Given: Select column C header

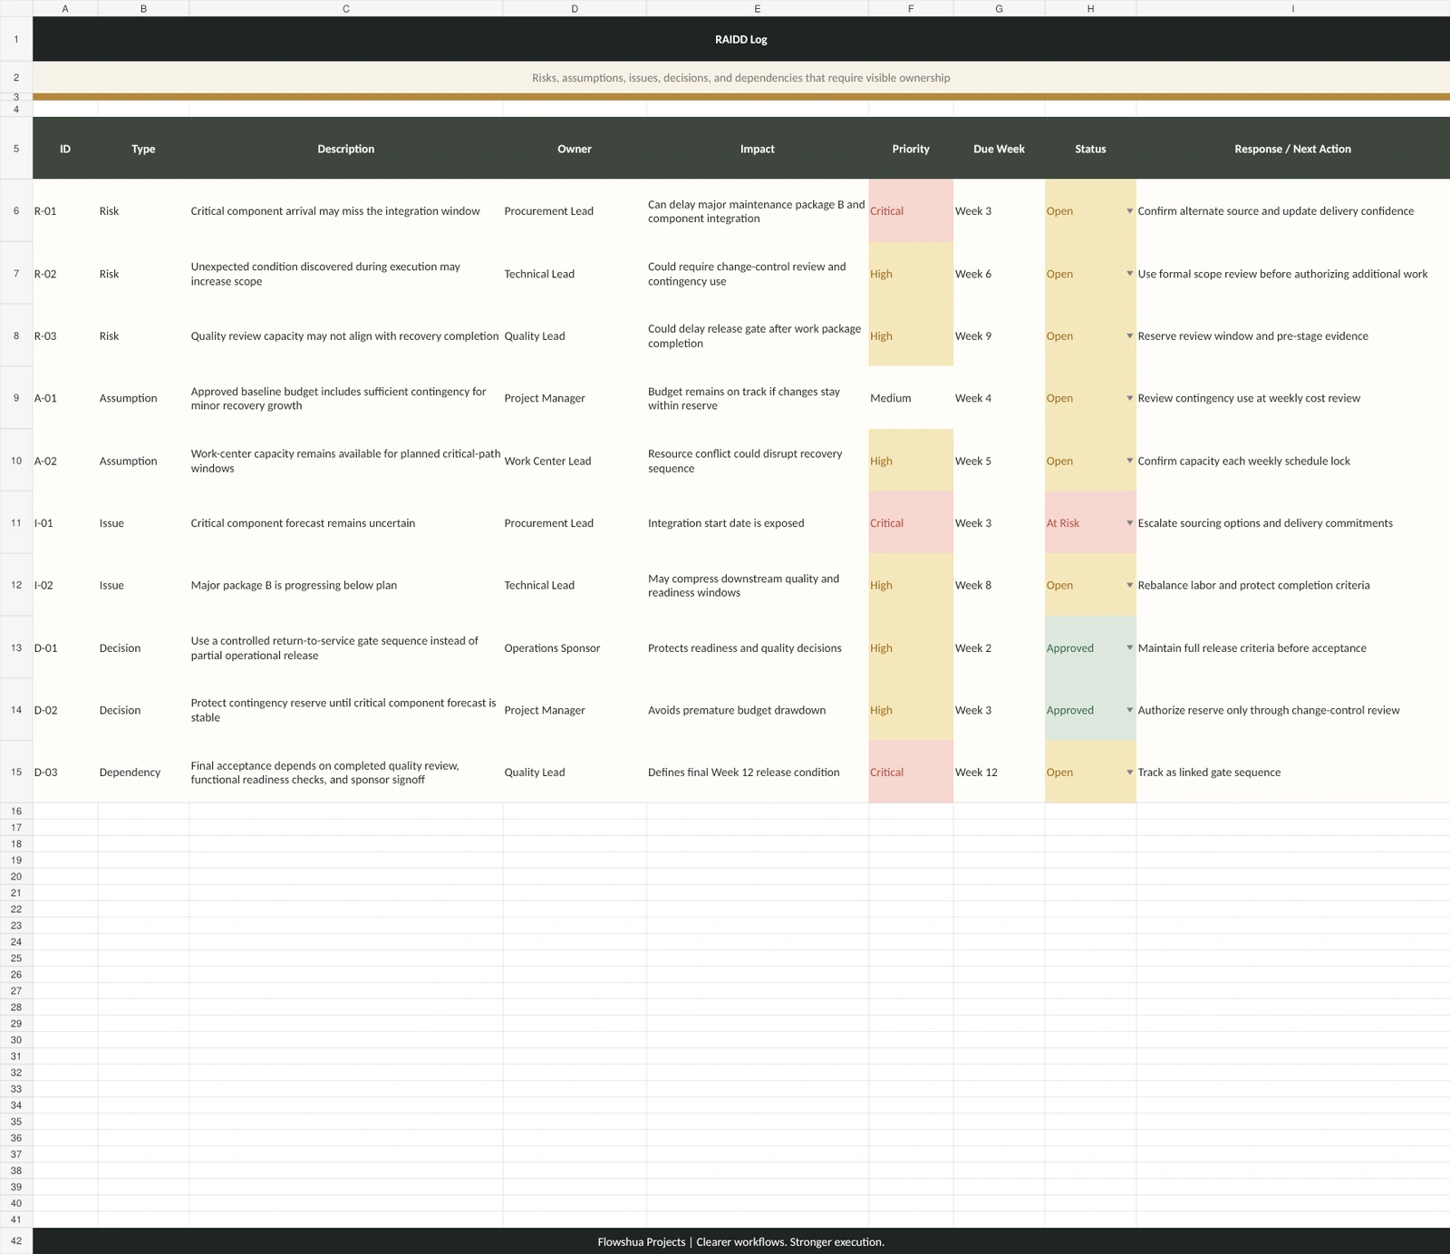Looking at the screenshot, I should click(x=346, y=8).
